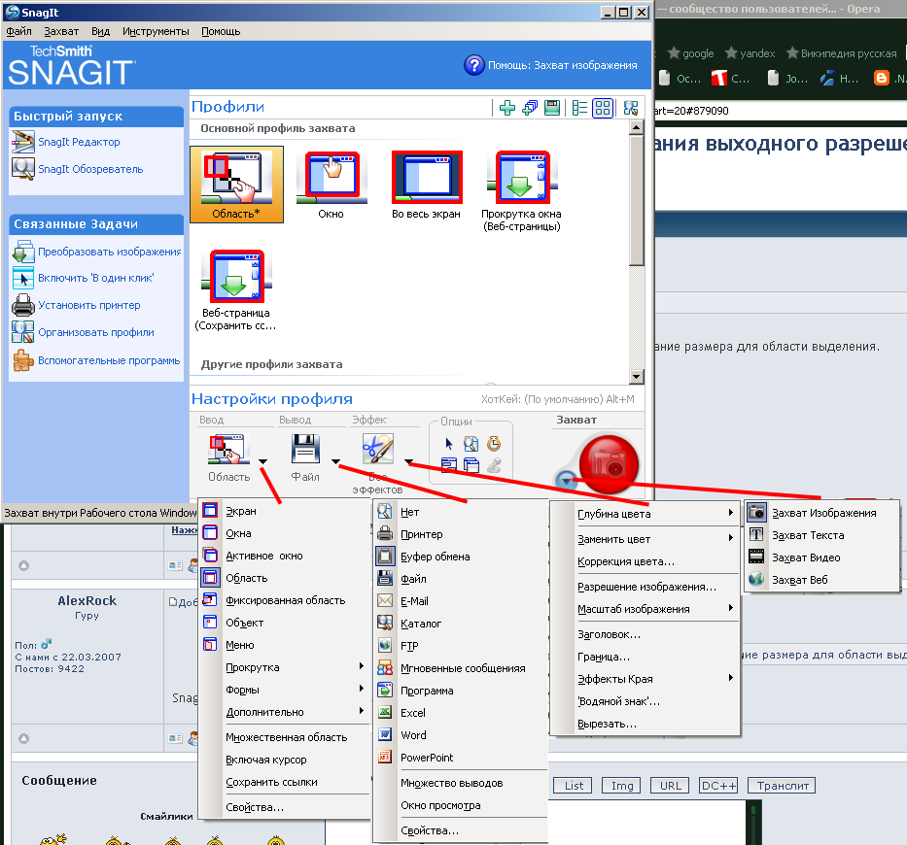Open Организовать профили

[96, 332]
